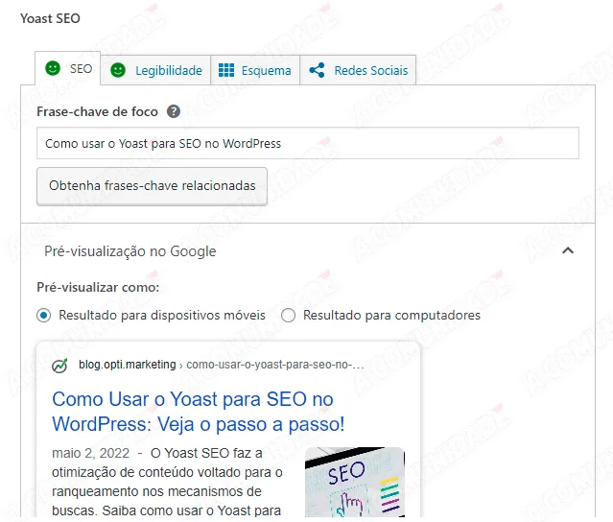Click the blog.opti.marketing URL breadcrumb
The image size is (613, 522).
pyautogui.click(x=128, y=365)
